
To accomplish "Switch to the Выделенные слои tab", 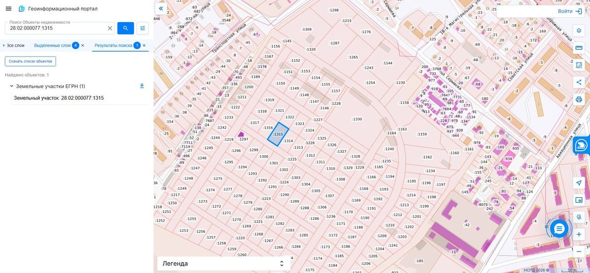I will pyautogui.click(x=52, y=45).
